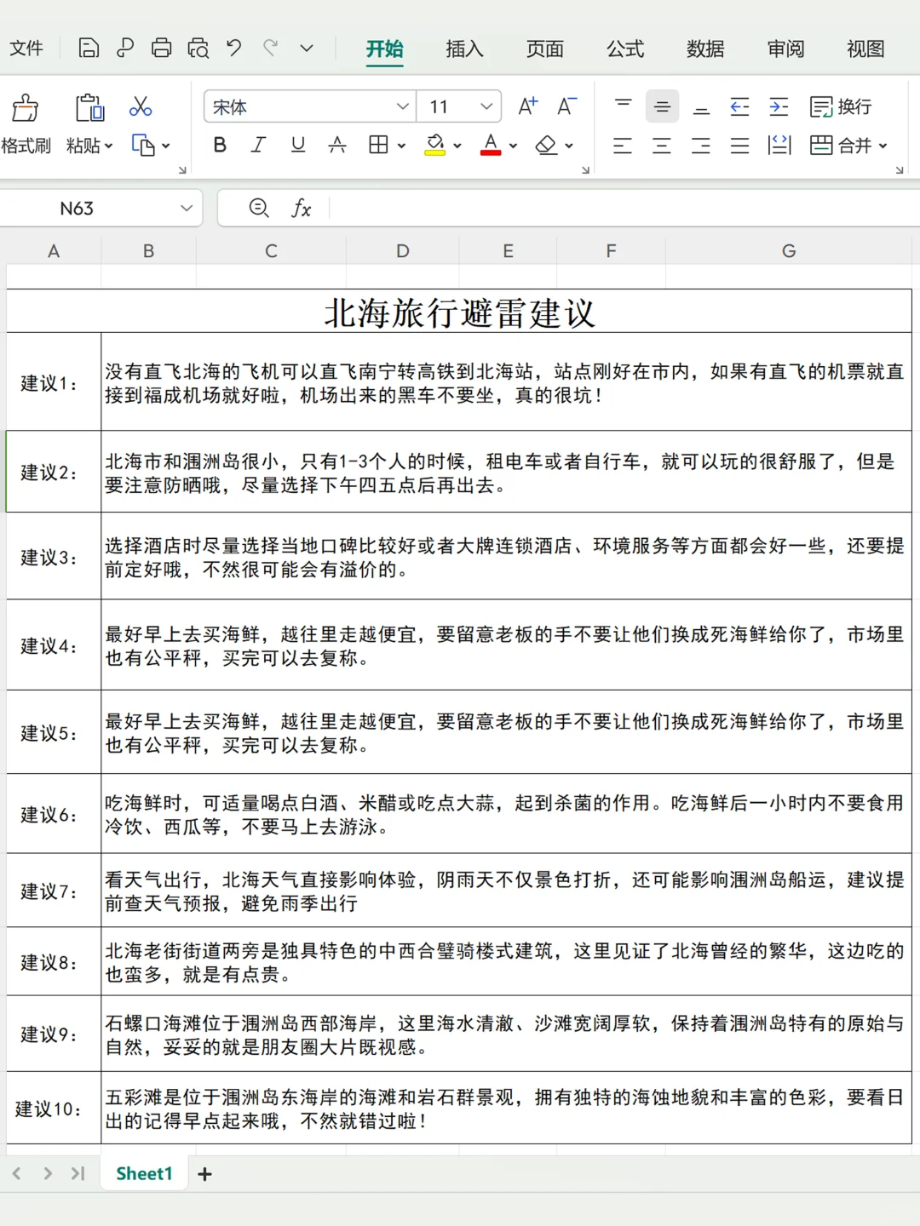The height and width of the screenshot is (1226, 920).
Task: Click the 格式刷 format painter
Action: point(26,124)
